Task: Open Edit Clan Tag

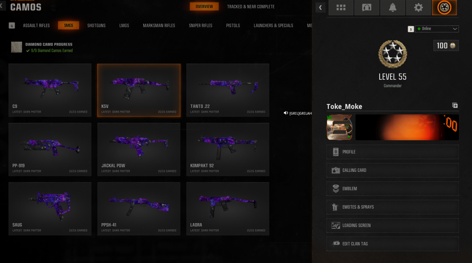Action: point(392,244)
